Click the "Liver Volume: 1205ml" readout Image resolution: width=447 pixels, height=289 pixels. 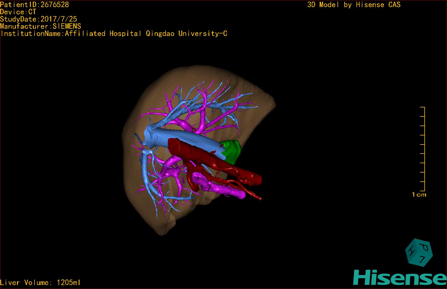tap(40, 282)
